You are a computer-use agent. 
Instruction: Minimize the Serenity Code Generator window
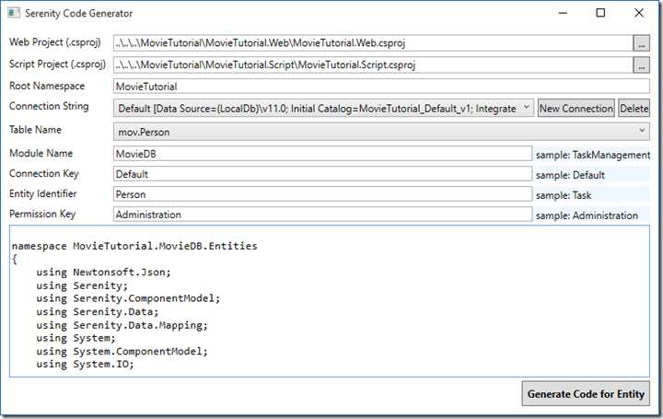563,13
